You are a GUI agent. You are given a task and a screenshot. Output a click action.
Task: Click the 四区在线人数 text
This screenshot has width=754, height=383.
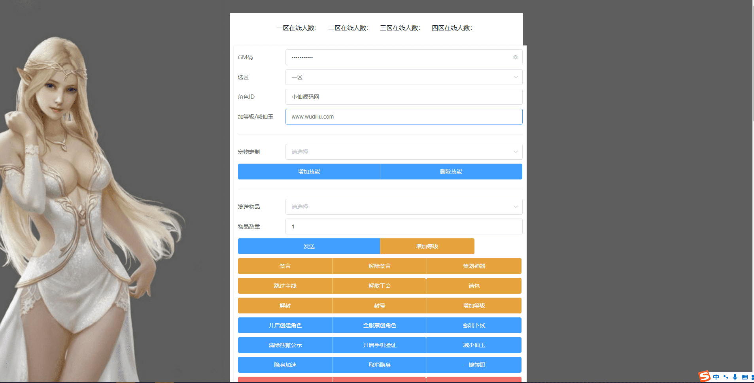tap(452, 28)
